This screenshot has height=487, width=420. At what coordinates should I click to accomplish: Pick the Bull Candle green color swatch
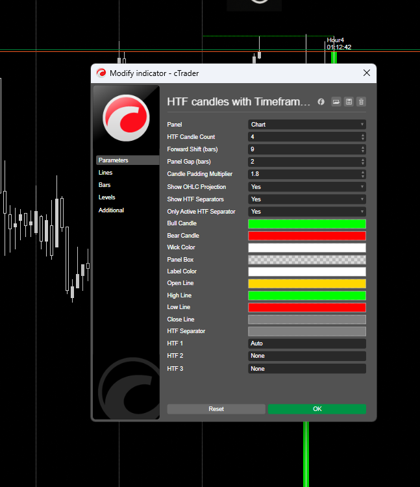pyautogui.click(x=307, y=224)
